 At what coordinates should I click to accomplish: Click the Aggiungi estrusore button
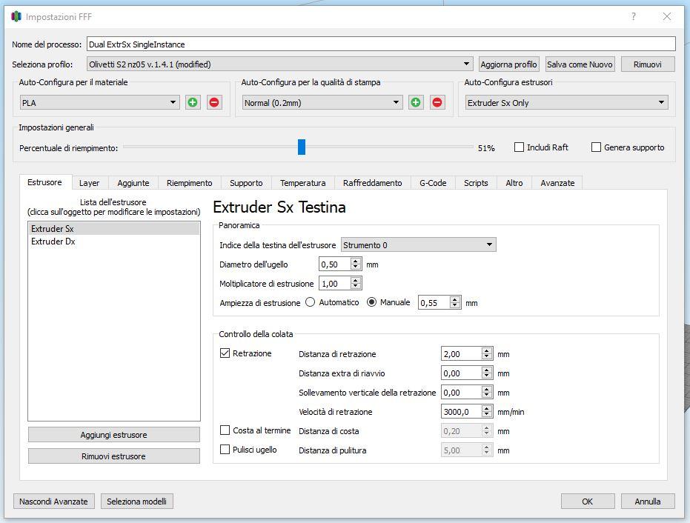pyautogui.click(x=114, y=435)
